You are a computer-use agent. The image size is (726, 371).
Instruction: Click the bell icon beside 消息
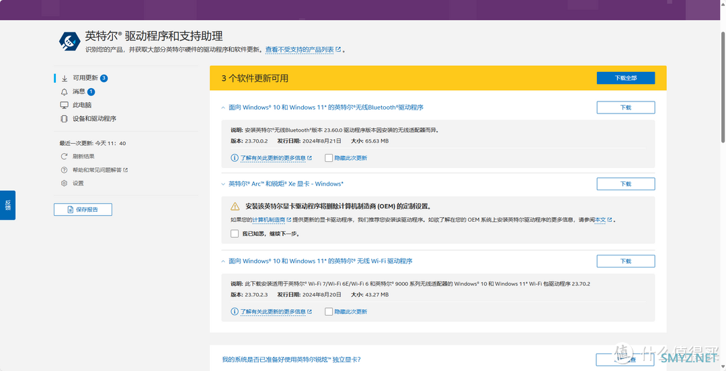[65, 91]
